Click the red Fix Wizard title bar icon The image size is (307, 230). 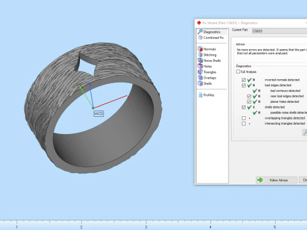click(x=199, y=23)
